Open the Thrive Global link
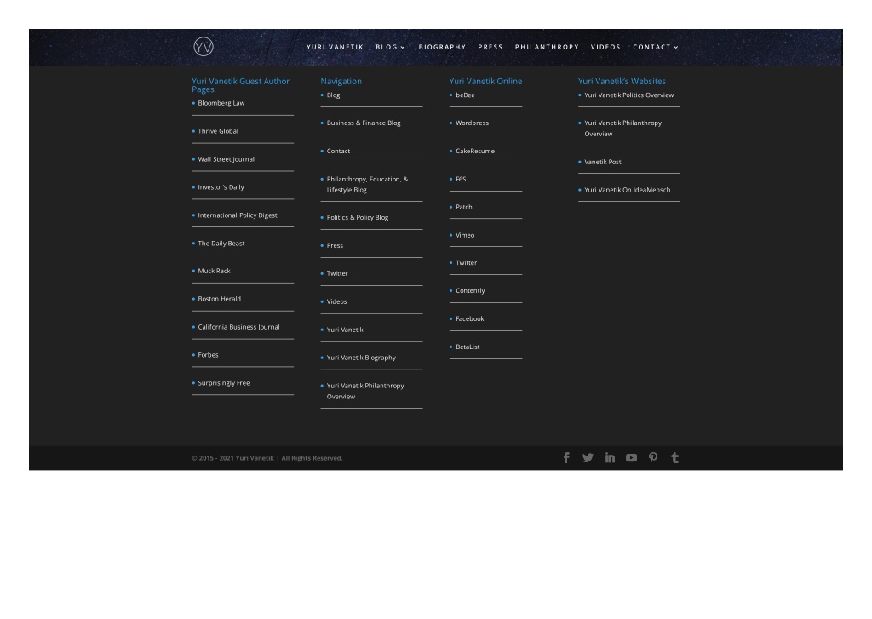This screenshot has width=872, height=619. 218,131
